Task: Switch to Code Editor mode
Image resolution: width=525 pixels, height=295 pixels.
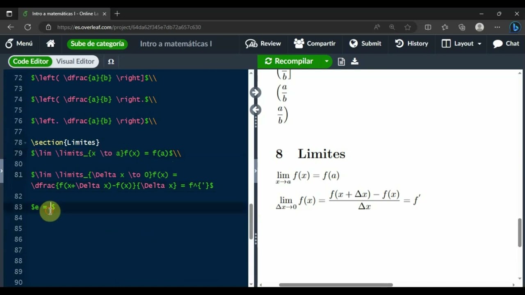Action: coord(31,61)
